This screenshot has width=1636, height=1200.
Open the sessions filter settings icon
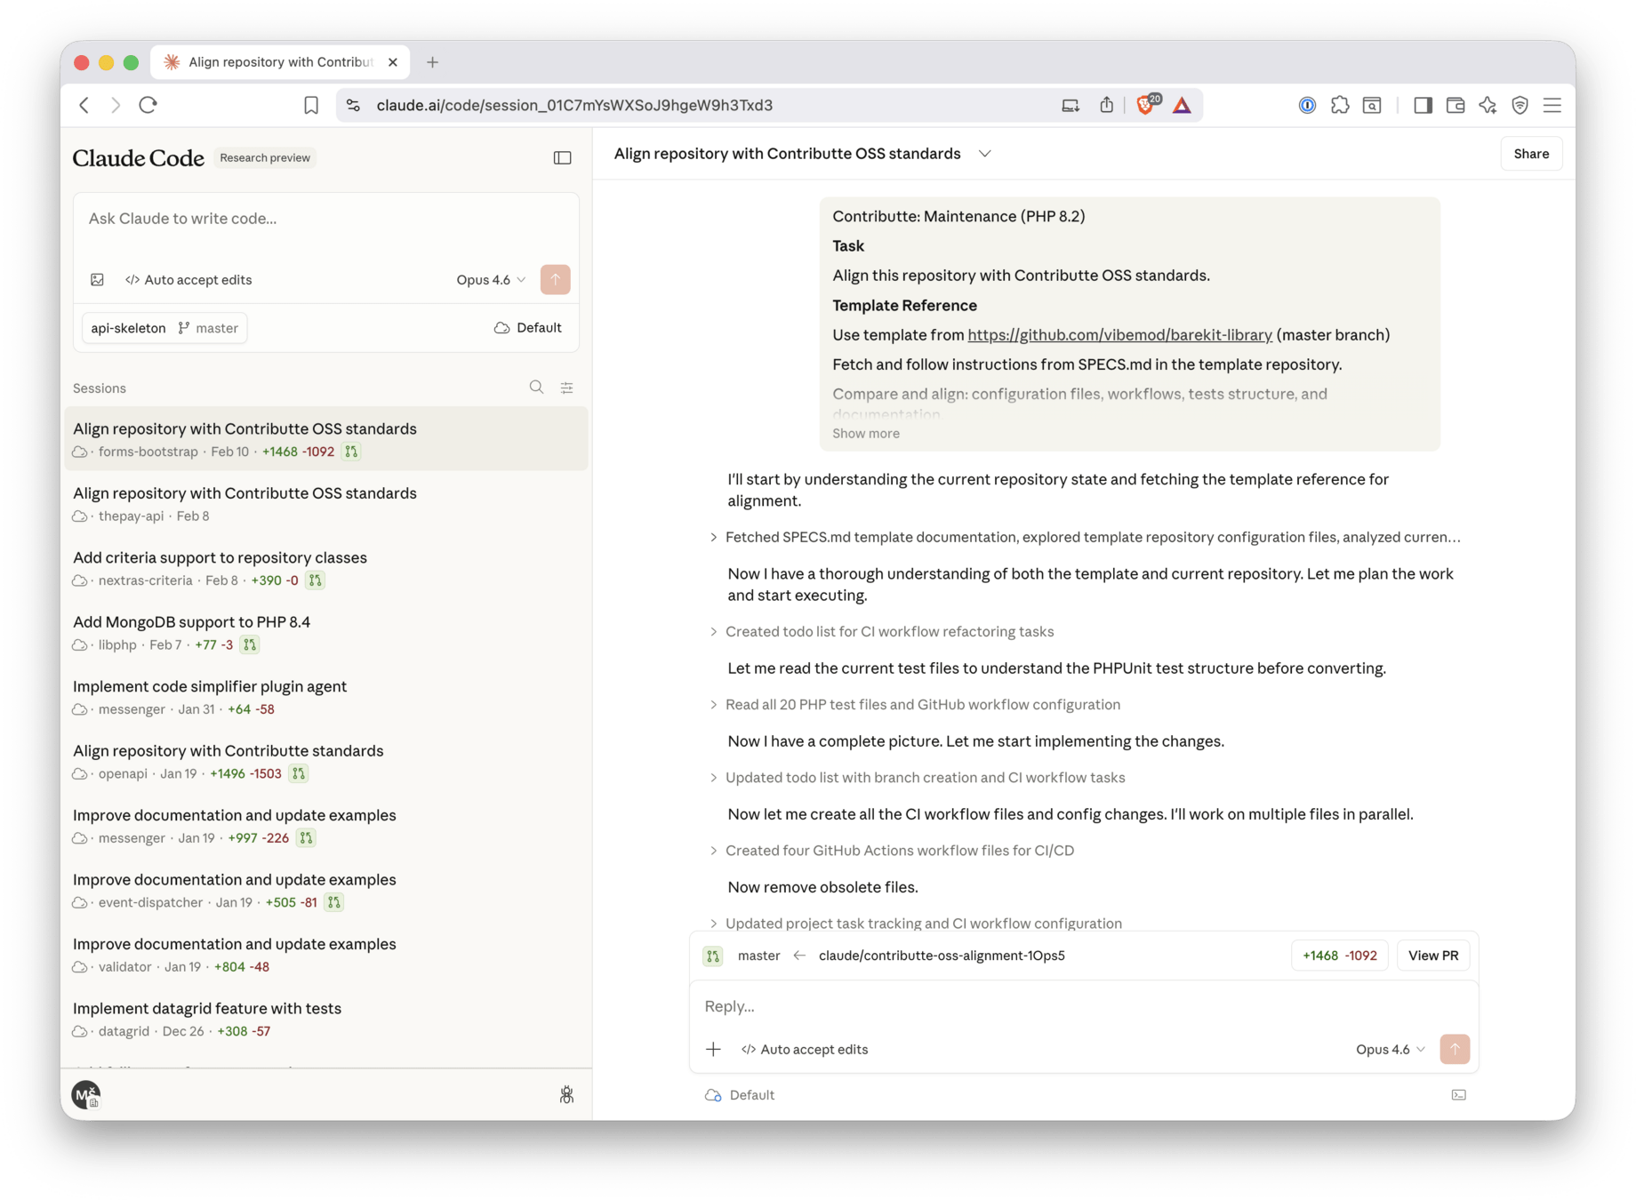click(566, 388)
